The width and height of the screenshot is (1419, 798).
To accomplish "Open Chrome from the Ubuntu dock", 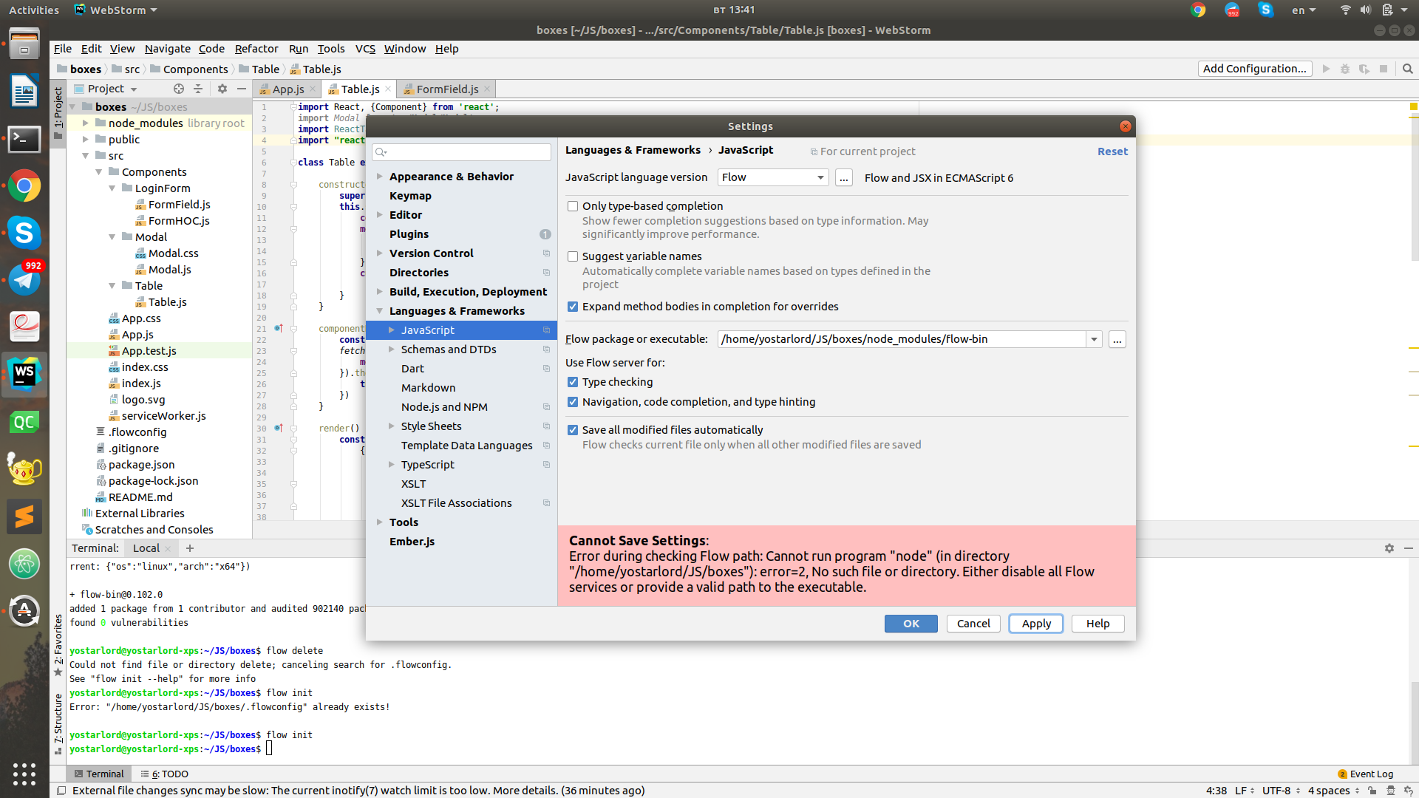I will (24, 186).
